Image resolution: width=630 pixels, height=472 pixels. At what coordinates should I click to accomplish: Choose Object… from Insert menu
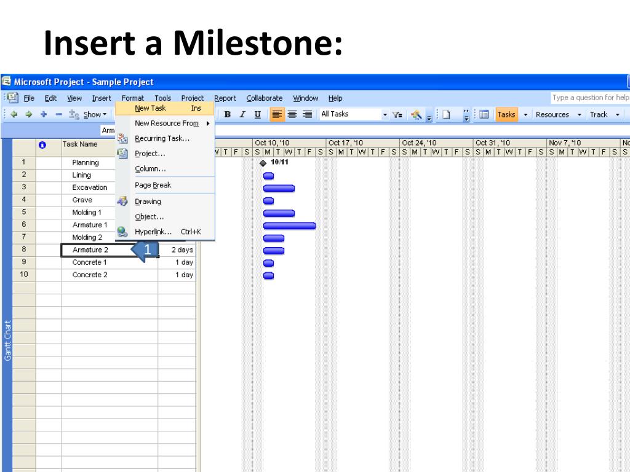(165, 217)
